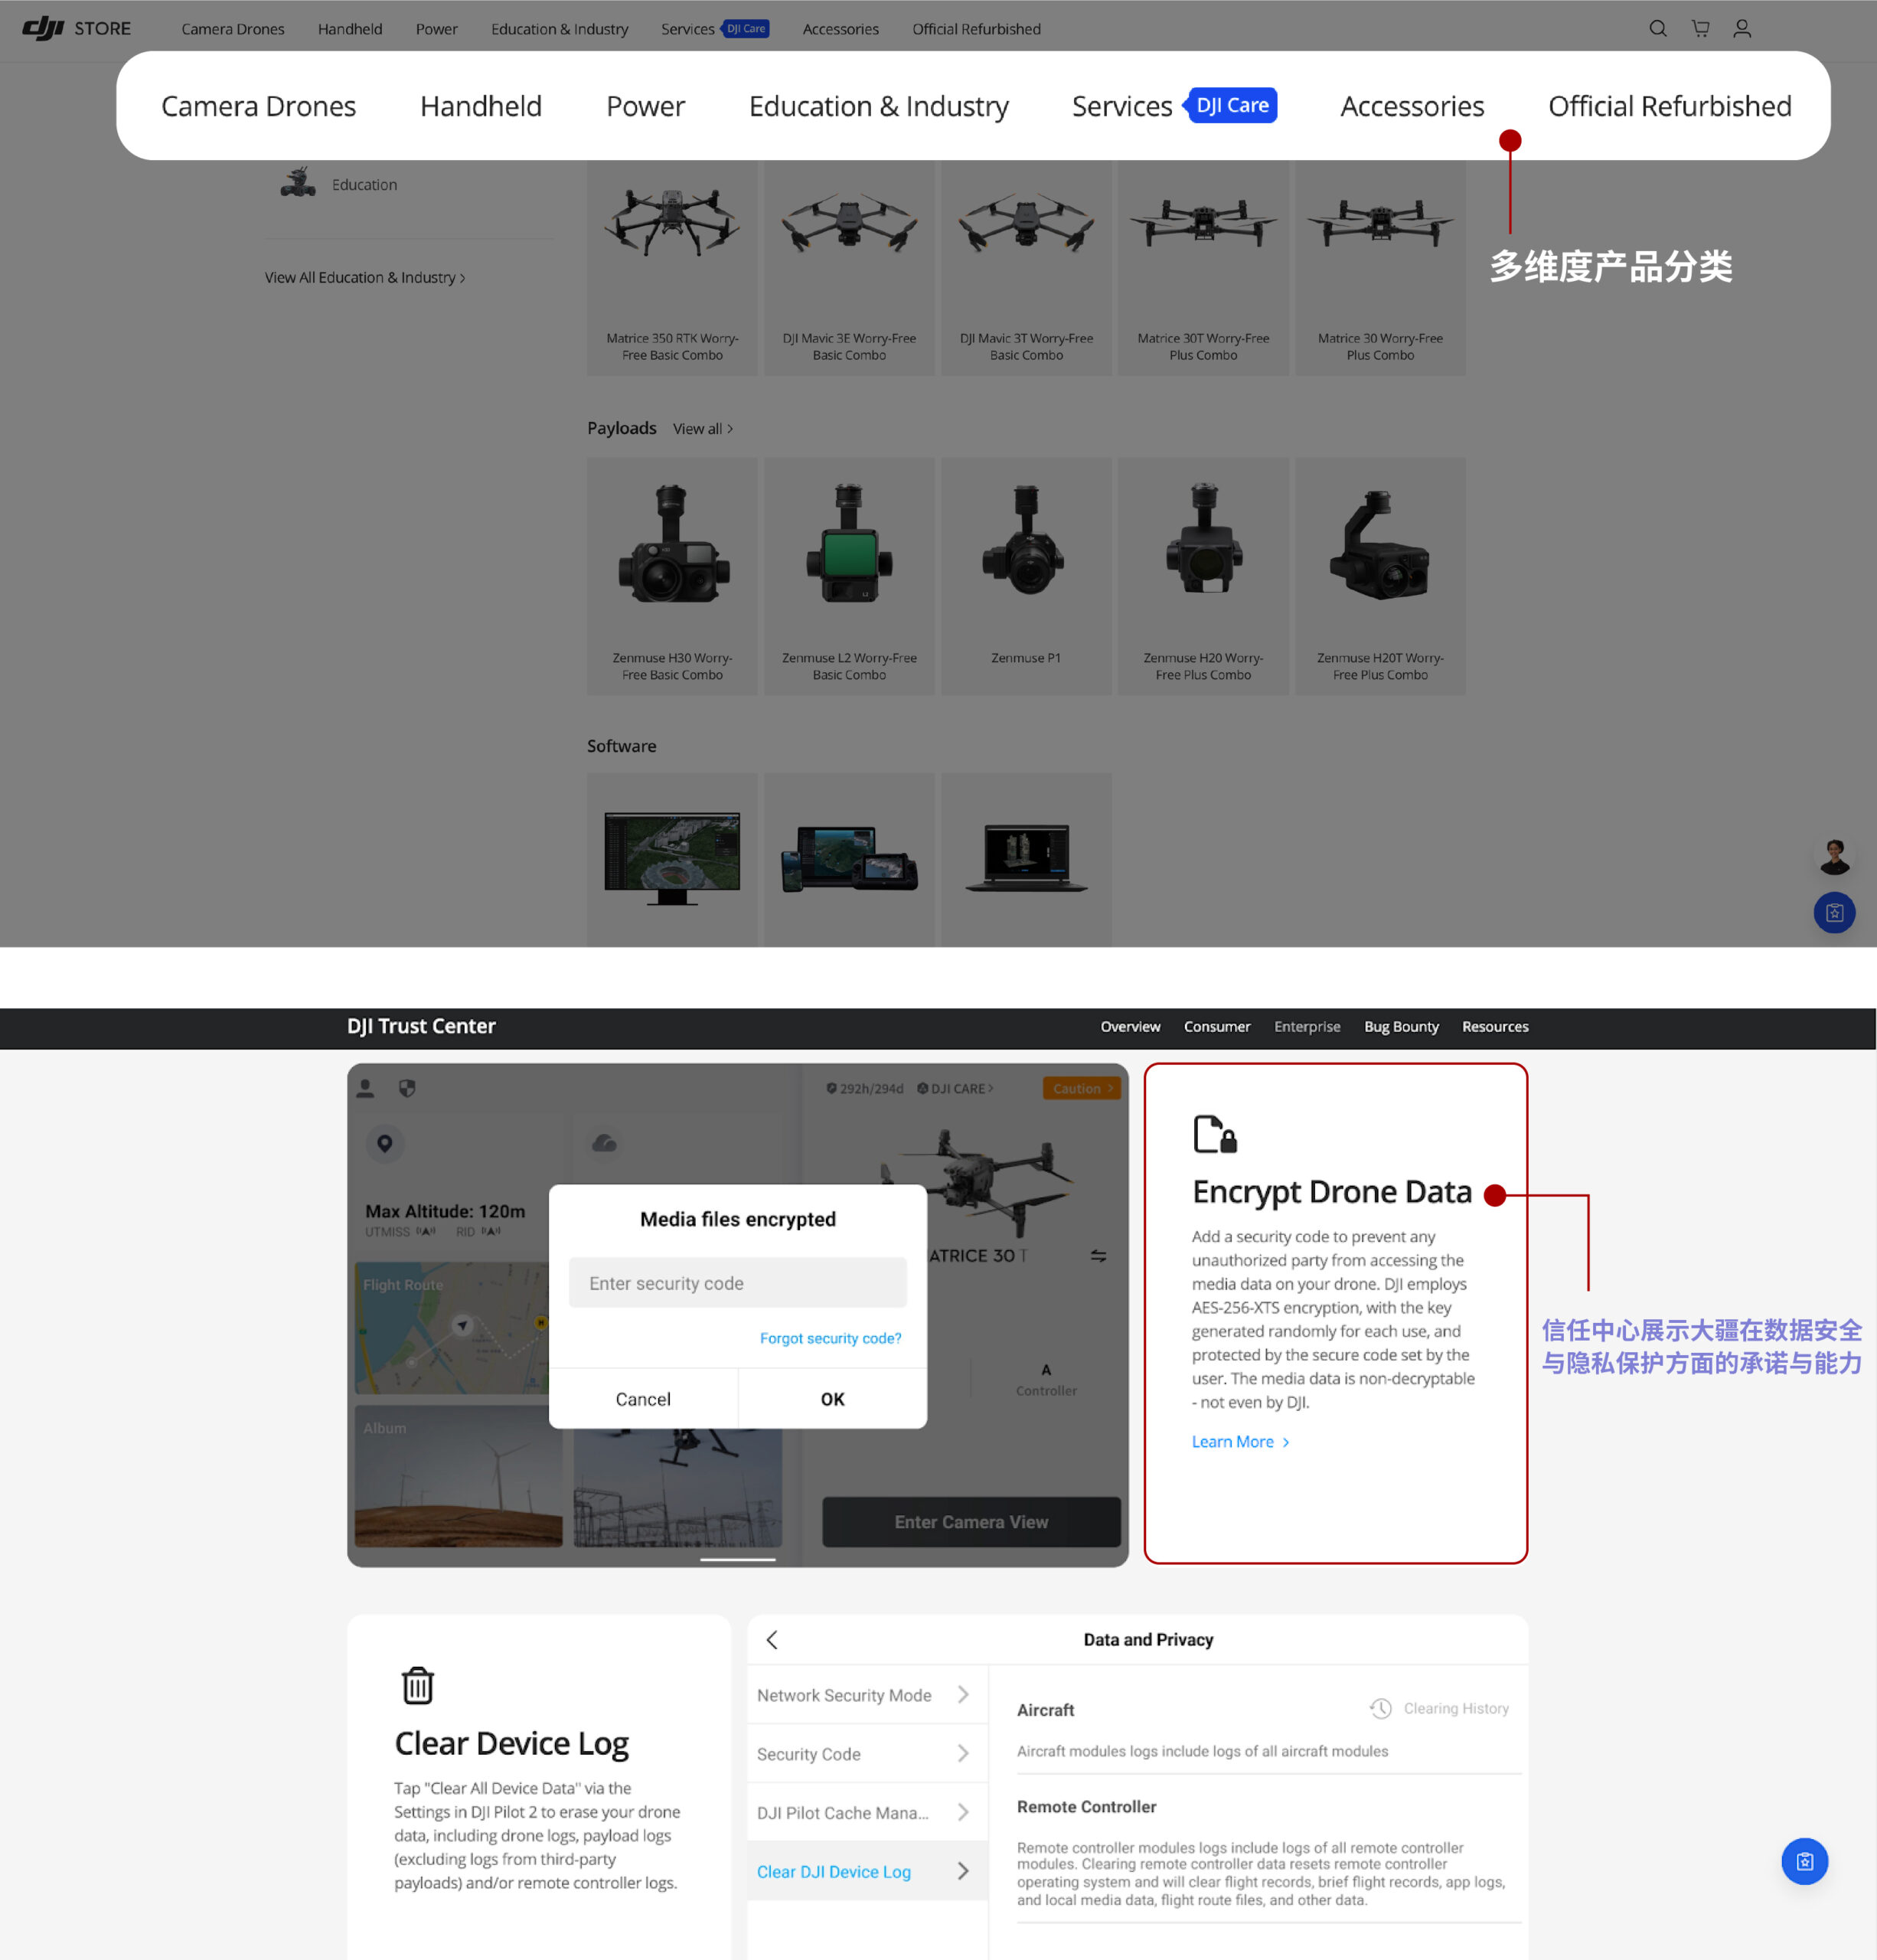The height and width of the screenshot is (1960, 1877).
Task: Click OK in Media files encrypted dialog
Action: coord(832,1398)
